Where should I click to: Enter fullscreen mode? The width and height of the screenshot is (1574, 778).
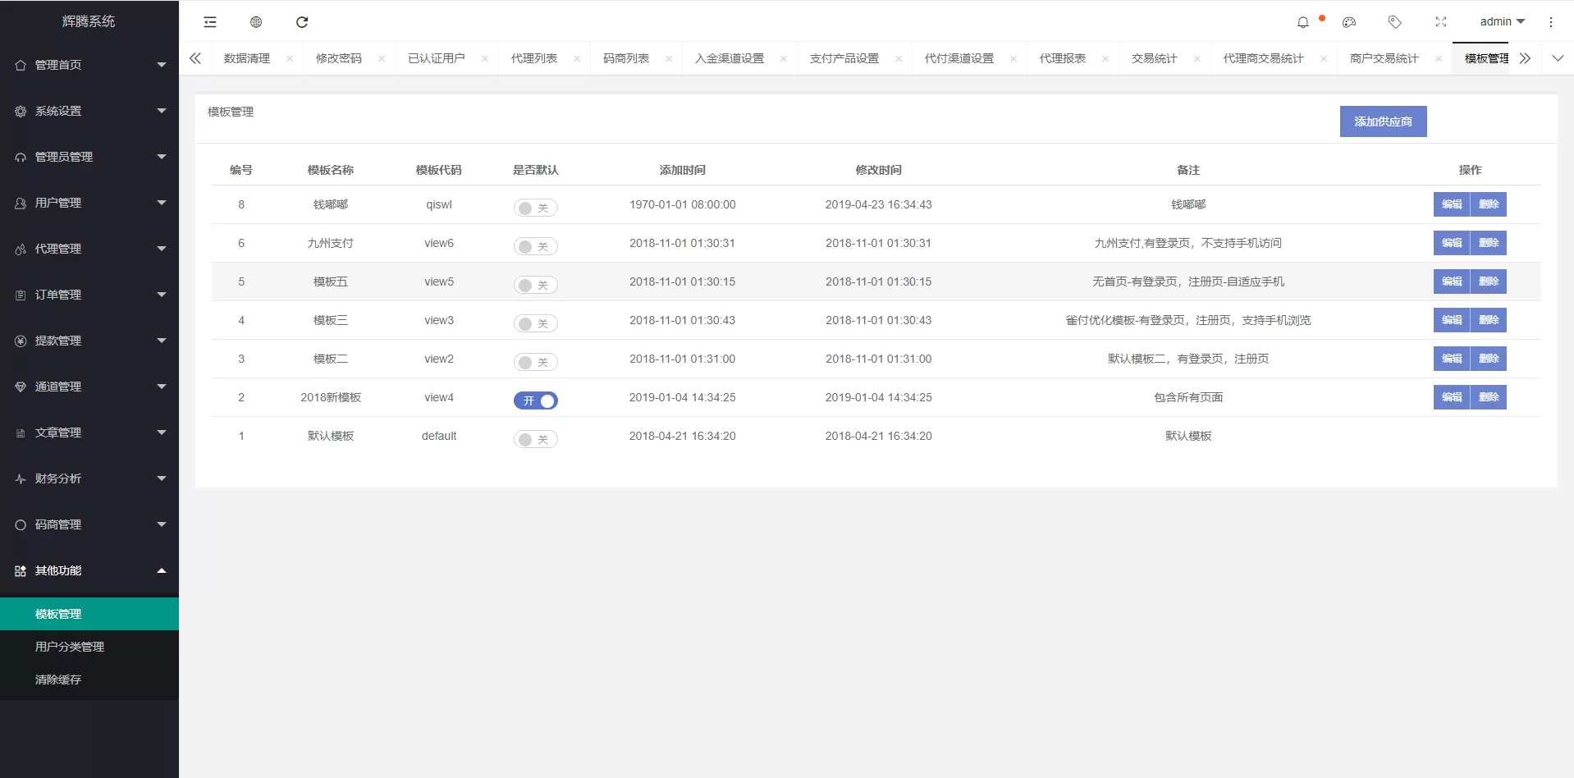pyautogui.click(x=1440, y=22)
